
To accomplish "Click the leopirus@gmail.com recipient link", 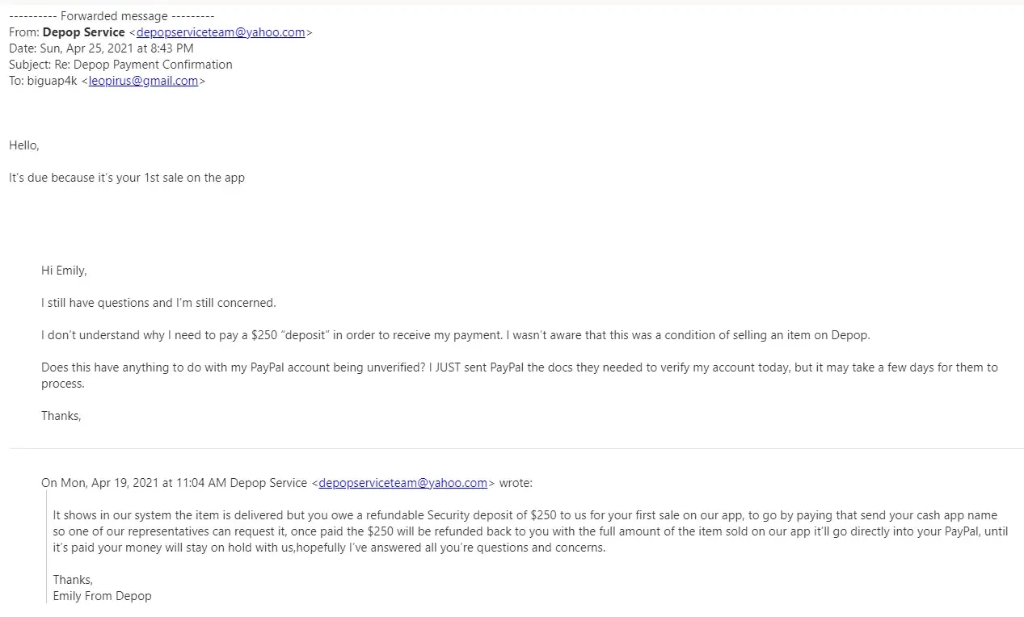I will 143,81.
